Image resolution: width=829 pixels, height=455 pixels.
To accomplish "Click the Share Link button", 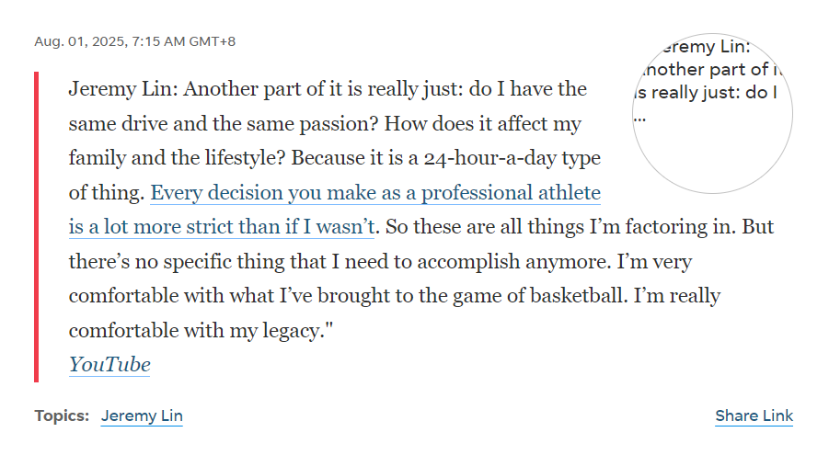I will coord(754,415).
